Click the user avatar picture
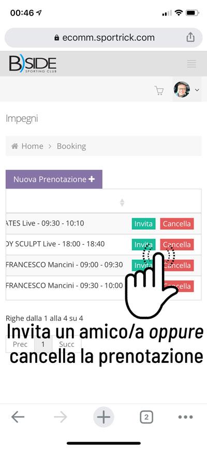Image resolution: width=207 pixels, height=449 pixels. tap(182, 90)
